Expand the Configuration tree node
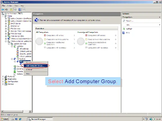This screenshot has width=162, height=121. coord(3,82)
